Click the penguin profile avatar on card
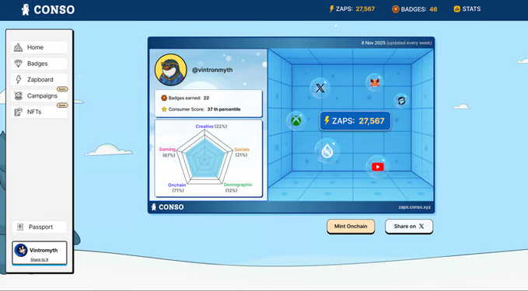Screen dimensions: 528x291 tap(171, 70)
